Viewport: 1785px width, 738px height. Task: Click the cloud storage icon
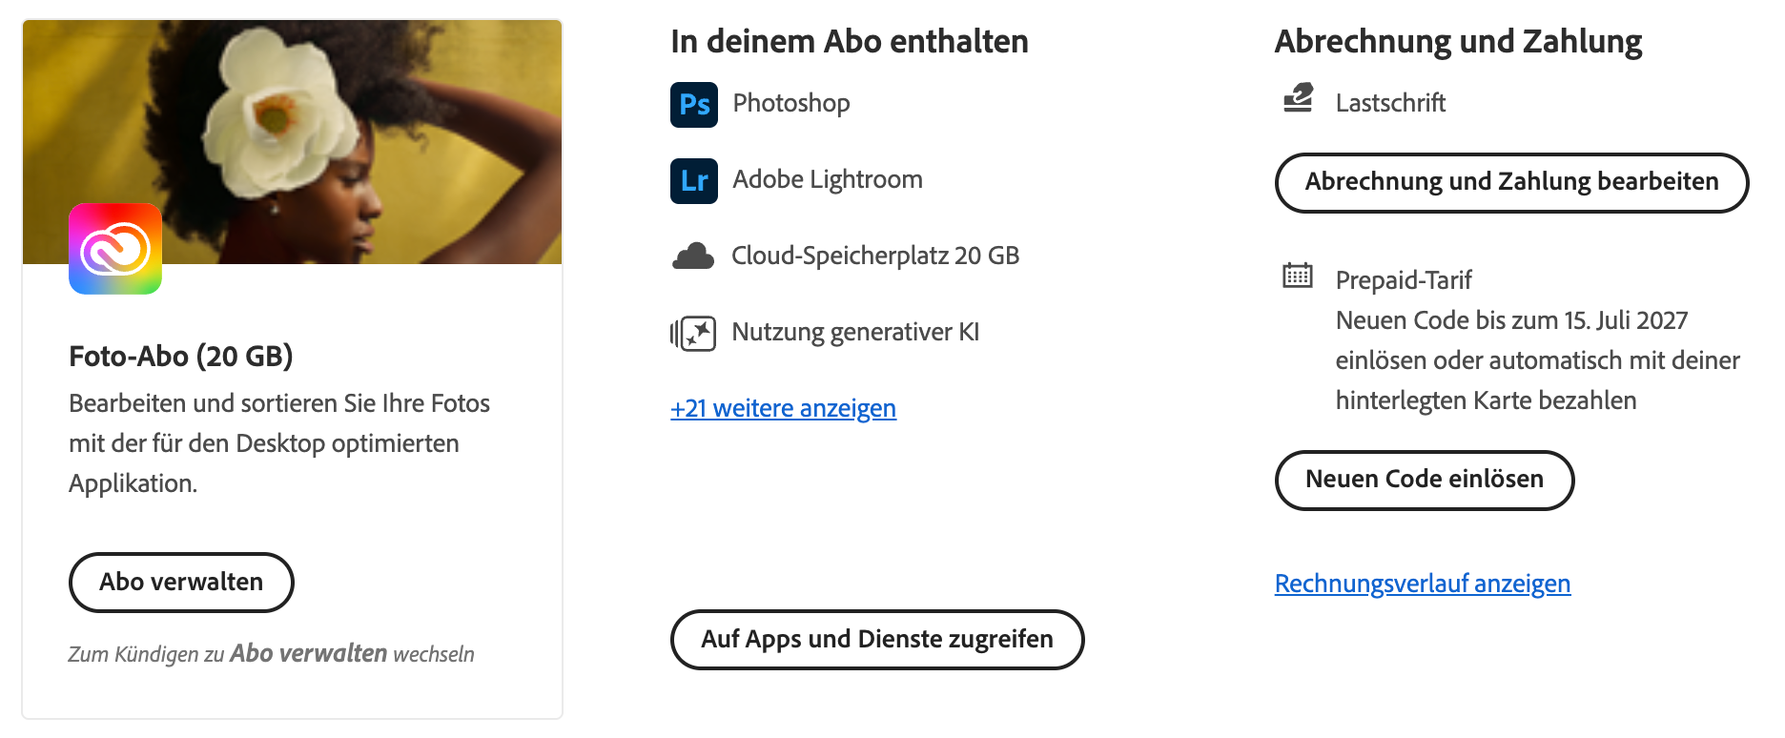(693, 256)
